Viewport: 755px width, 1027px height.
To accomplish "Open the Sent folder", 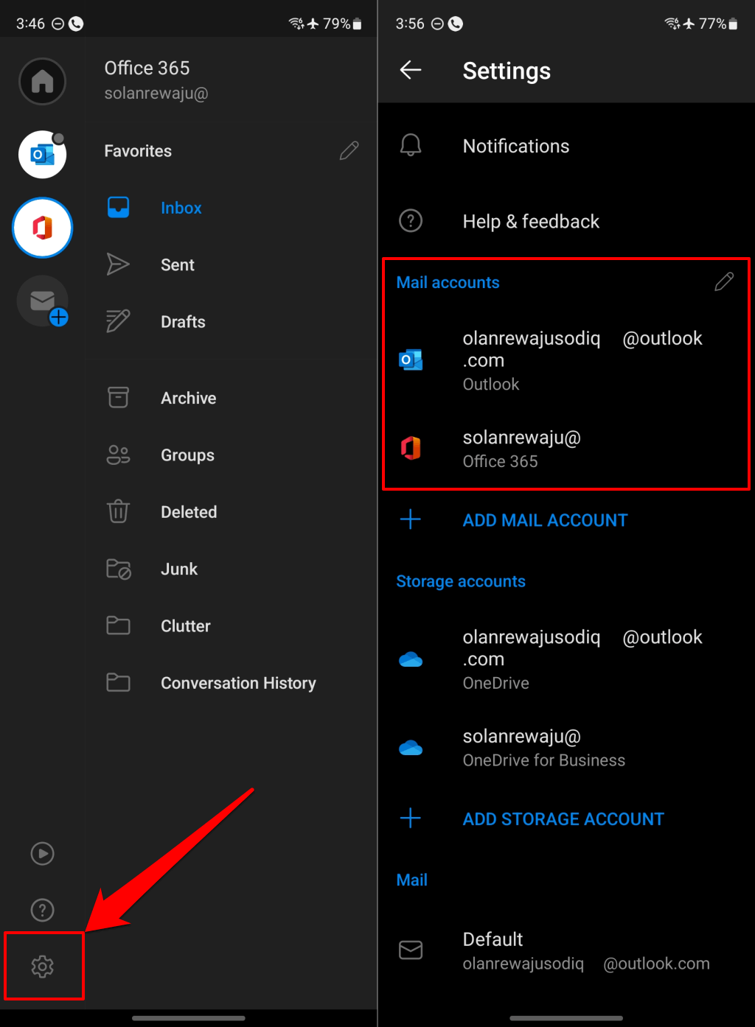I will click(x=232, y=265).
